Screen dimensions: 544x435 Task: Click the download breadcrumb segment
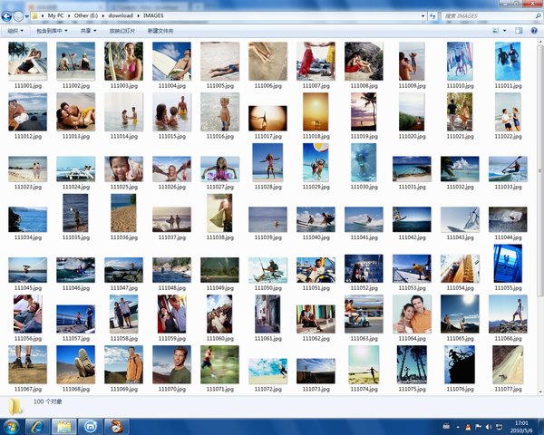[x=121, y=15]
